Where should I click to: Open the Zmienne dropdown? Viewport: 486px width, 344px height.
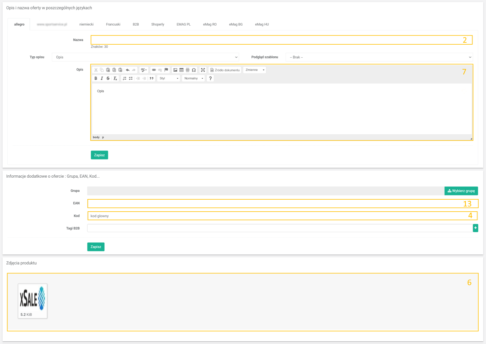(255, 70)
